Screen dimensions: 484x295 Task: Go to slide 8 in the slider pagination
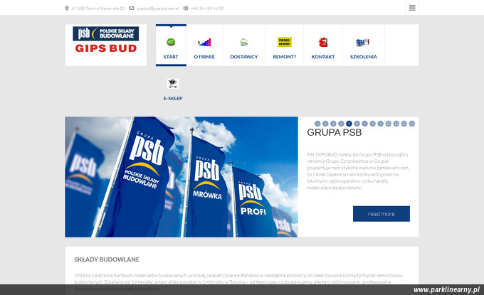(372, 124)
